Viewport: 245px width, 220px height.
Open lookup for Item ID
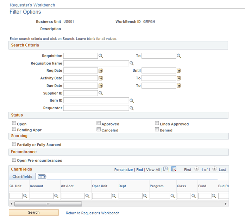pyautogui.click(x=132, y=101)
